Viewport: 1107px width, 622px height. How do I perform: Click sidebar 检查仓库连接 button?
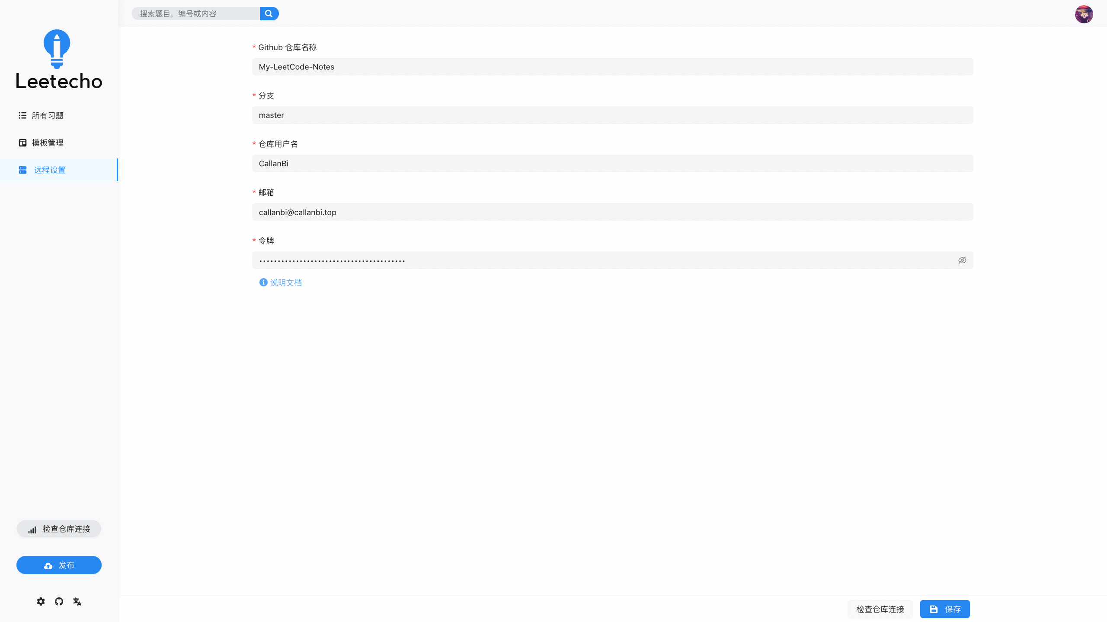click(x=59, y=529)
